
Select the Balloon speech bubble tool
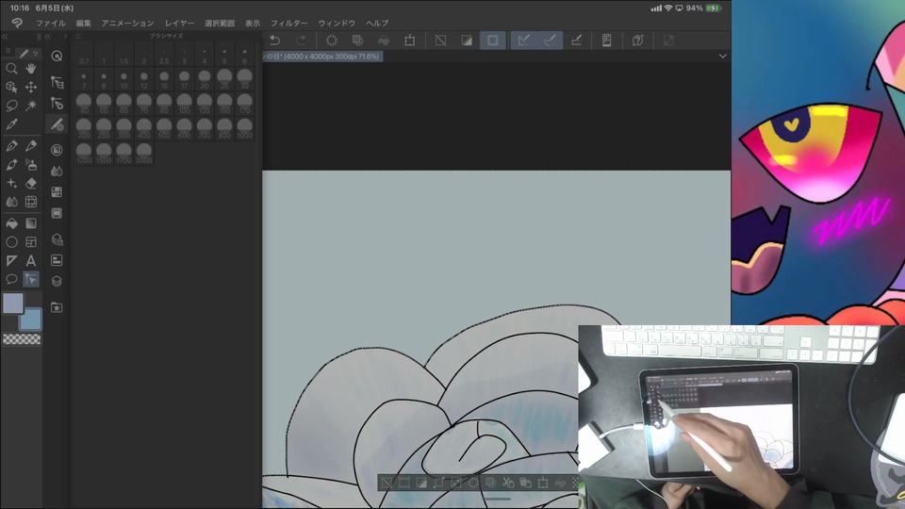coord(11,279)
